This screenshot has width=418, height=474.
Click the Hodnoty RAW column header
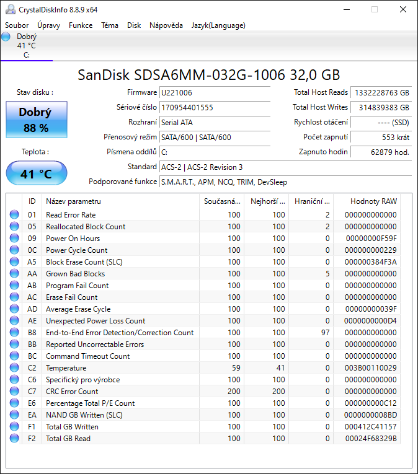coord(373,201)
